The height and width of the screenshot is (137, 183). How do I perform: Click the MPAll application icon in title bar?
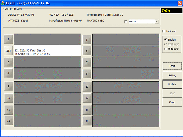coord(3,3)
